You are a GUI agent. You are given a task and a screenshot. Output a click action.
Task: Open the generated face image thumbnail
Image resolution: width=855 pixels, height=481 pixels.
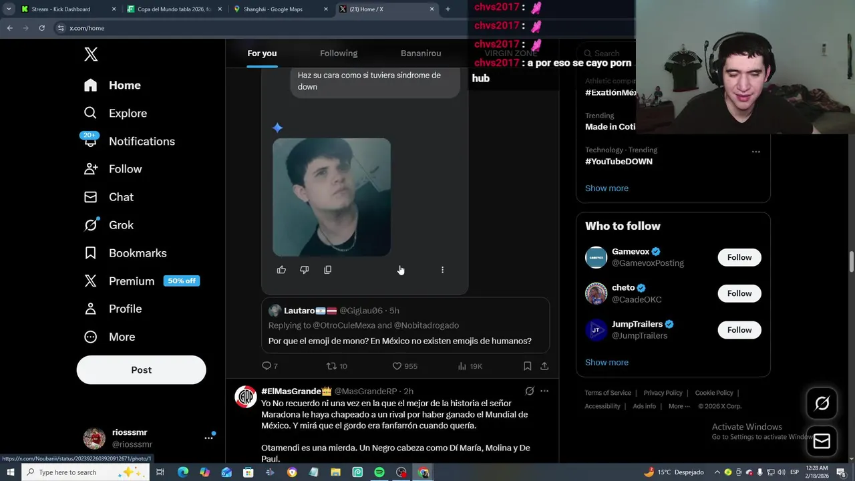[331, 197]
